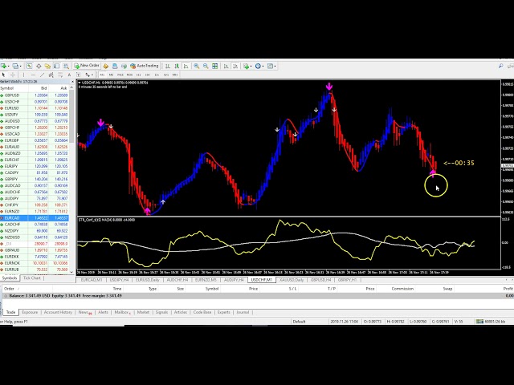Enable the H1 timeframe button
The height and width of the screenshot is (385, 514).
tap(139, 75)
